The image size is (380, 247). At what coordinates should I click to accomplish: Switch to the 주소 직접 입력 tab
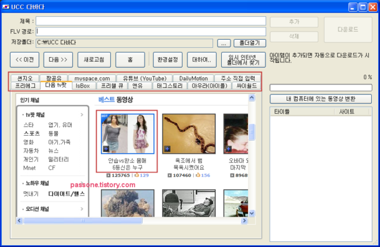pos(238,78)
